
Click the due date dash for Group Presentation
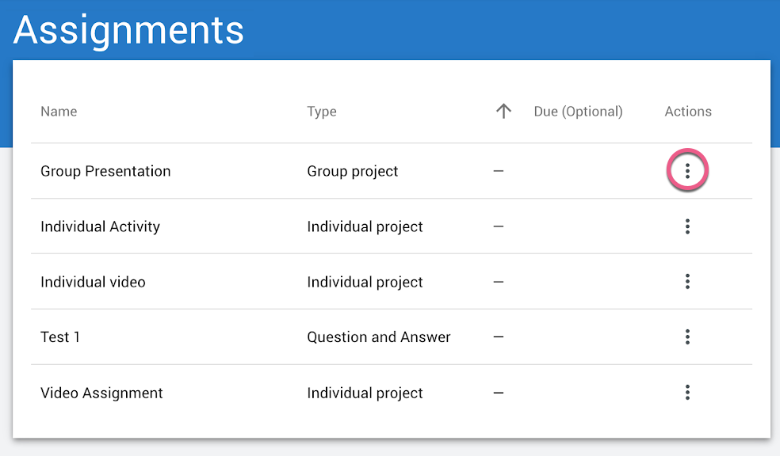[499, 171]
